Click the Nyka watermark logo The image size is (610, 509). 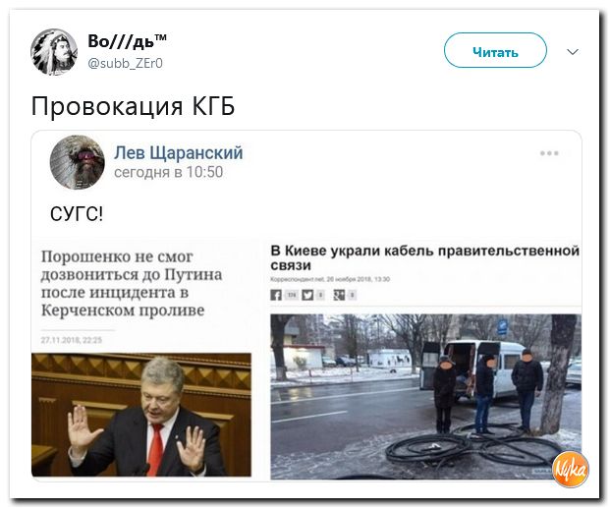point(571,470)
